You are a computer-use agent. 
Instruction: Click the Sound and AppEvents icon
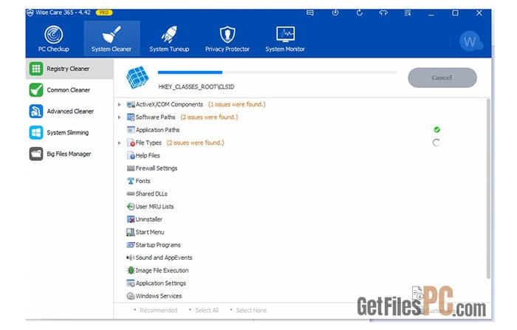131,258
